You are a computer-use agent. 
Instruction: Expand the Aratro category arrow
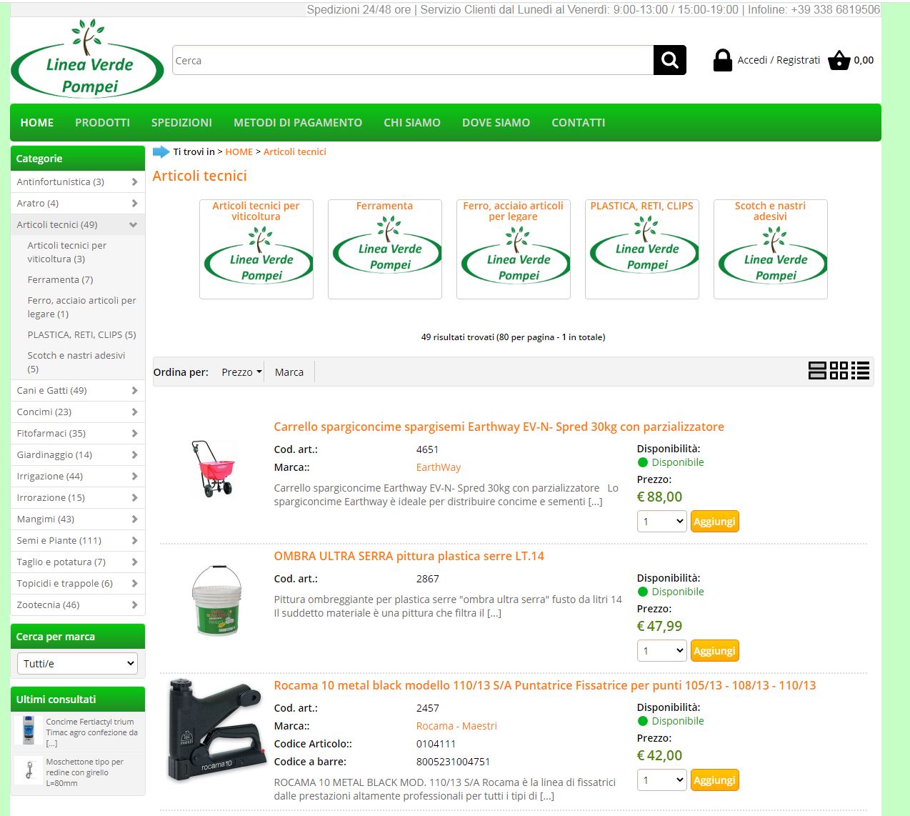(134, 204)
